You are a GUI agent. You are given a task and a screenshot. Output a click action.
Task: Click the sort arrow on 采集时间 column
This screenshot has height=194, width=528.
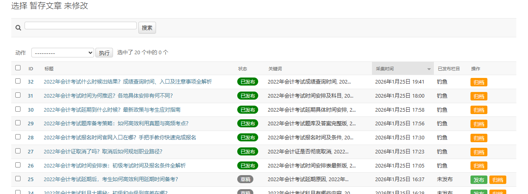429,69
